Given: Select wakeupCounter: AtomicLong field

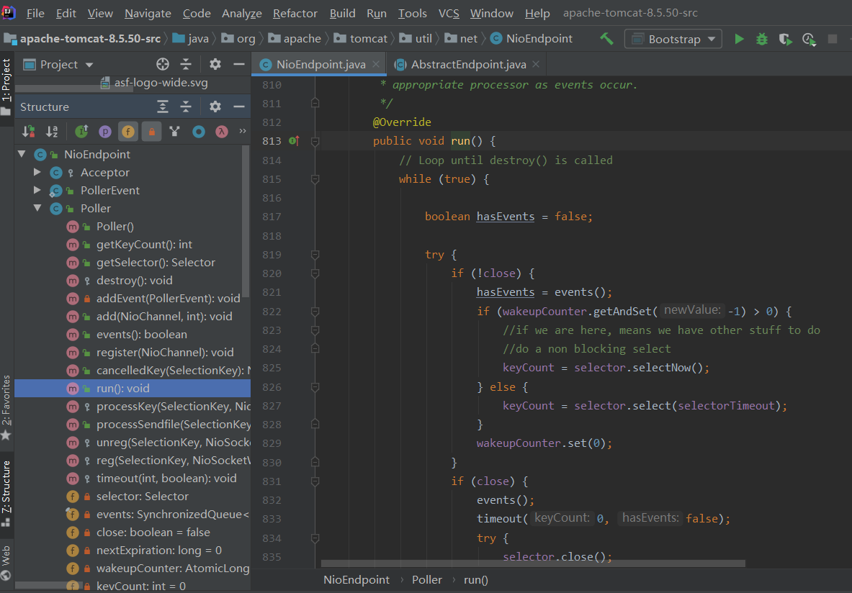Looking at the screenshot, I should pos(173,568).
